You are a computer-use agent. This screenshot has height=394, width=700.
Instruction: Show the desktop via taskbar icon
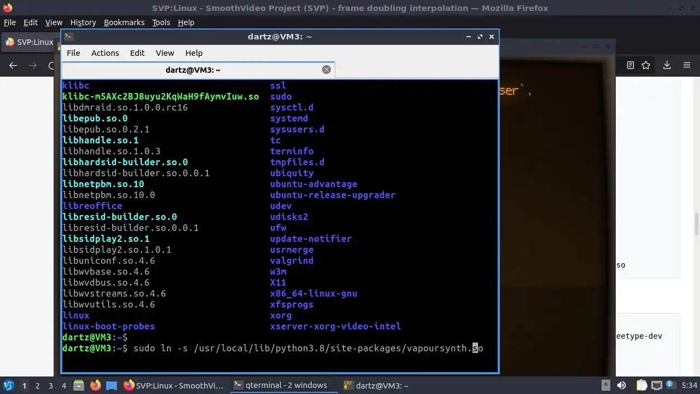pyautogui.click(x=112, y=385)
